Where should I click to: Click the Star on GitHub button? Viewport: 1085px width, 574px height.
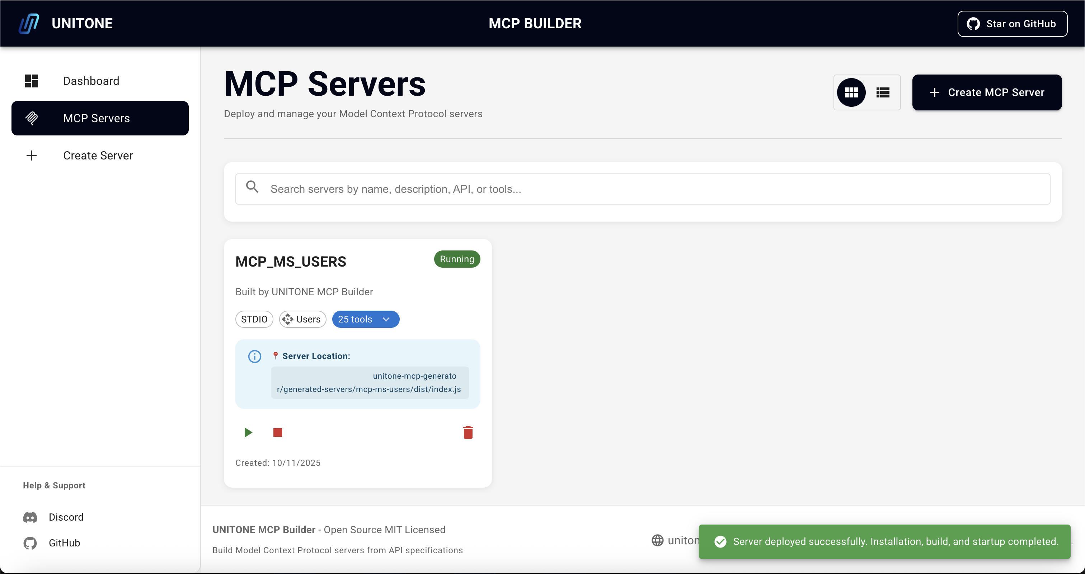coord(1012,24)
